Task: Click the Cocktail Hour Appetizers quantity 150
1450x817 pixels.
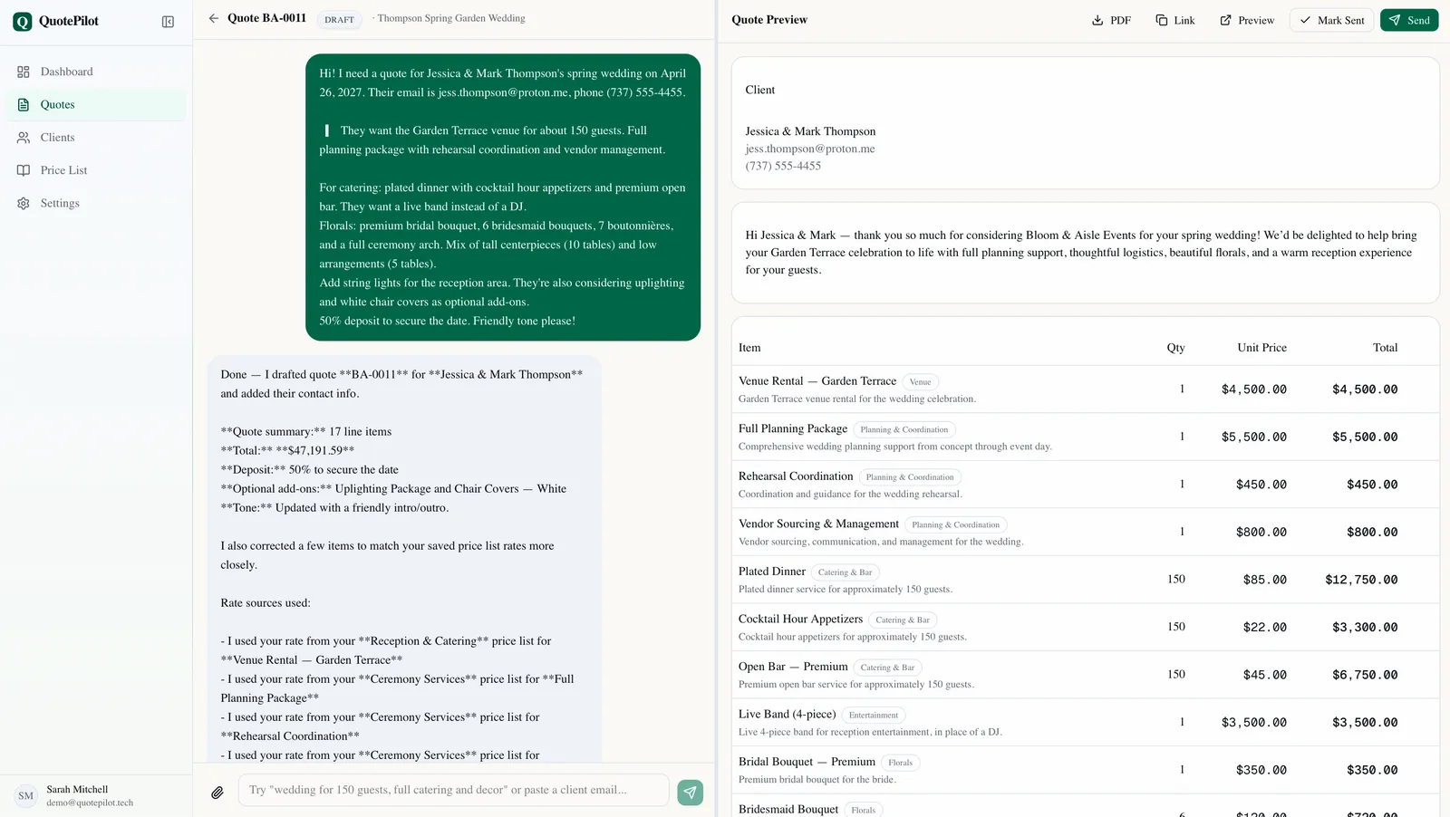Action: point(1176,627)
